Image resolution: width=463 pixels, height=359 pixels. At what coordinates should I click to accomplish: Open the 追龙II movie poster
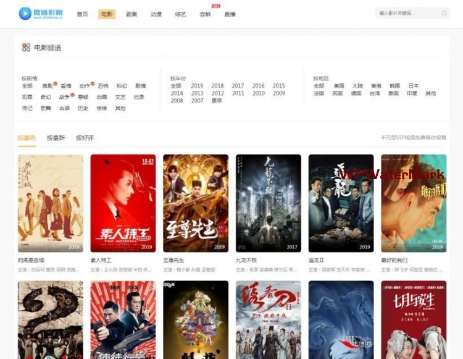[341, 203]
